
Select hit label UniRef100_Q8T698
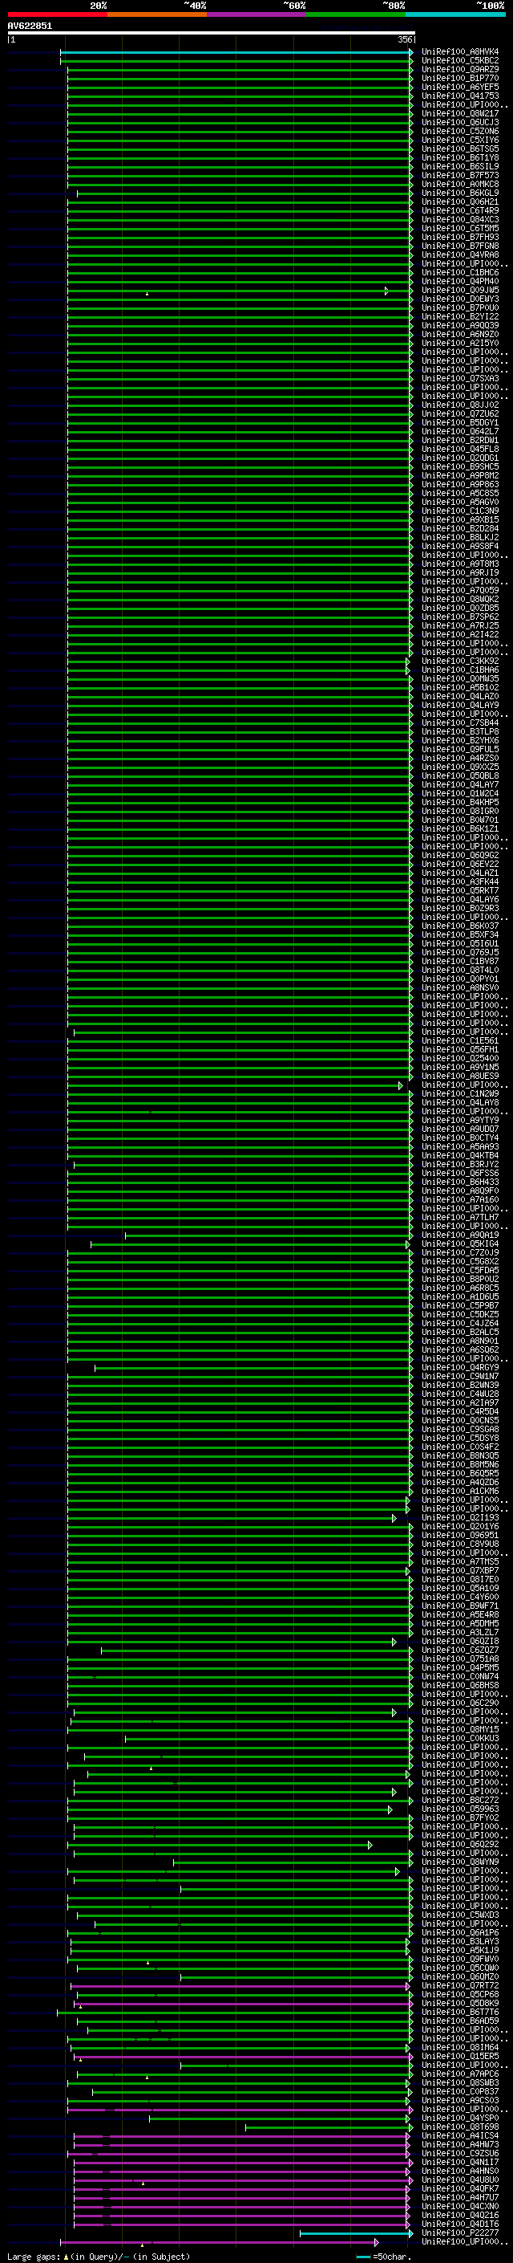[x=459, y=2127]
